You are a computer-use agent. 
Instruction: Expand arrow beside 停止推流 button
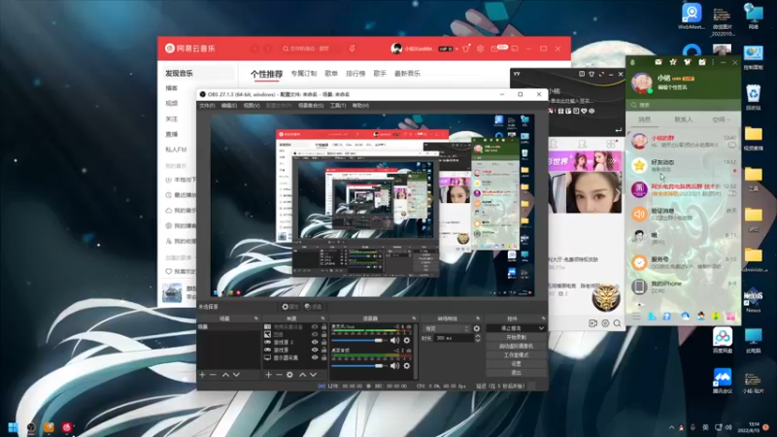tap(541, 328)
